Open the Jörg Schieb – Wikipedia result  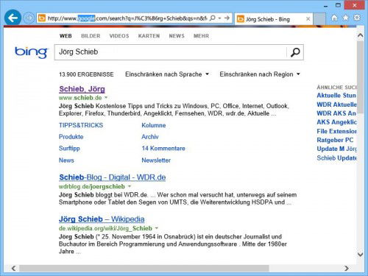click(x=102, y=219)
